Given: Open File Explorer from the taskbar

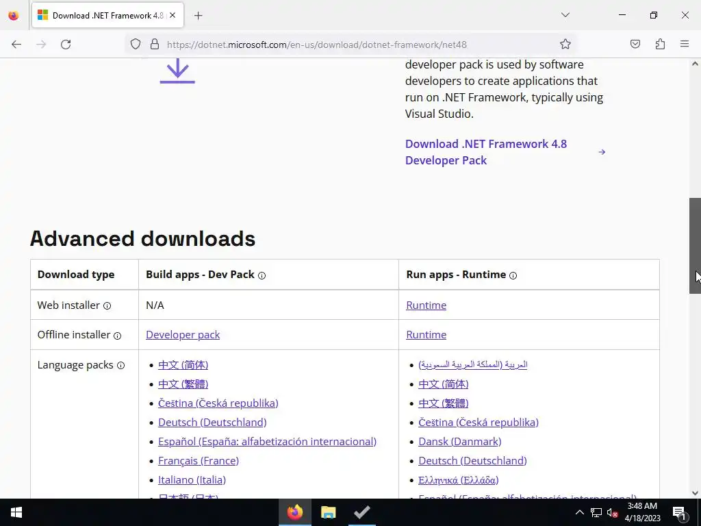Looking at the screenshot, I should coord(329,512).
